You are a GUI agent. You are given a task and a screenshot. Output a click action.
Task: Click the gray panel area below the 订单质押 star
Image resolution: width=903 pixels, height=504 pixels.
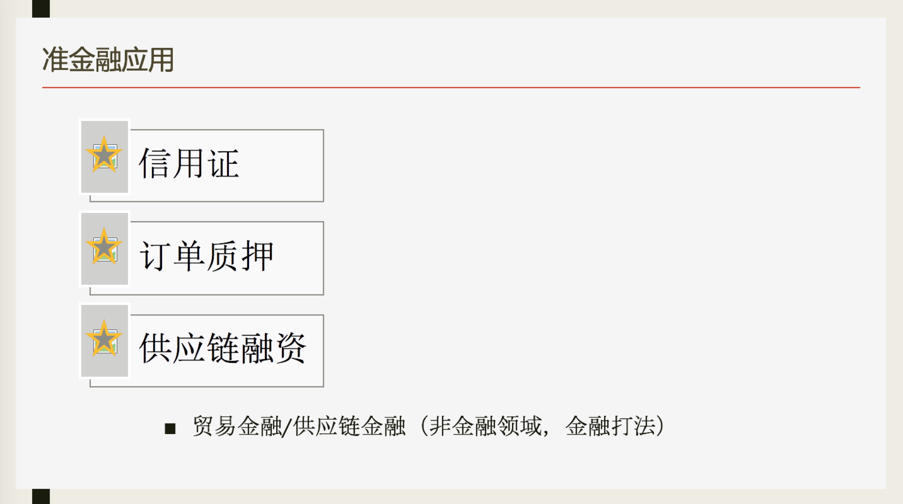104,275
